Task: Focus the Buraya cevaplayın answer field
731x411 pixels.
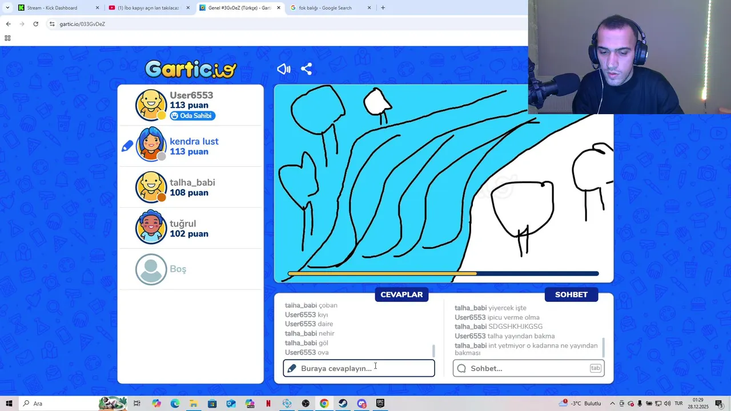Action: click(359, 368)
